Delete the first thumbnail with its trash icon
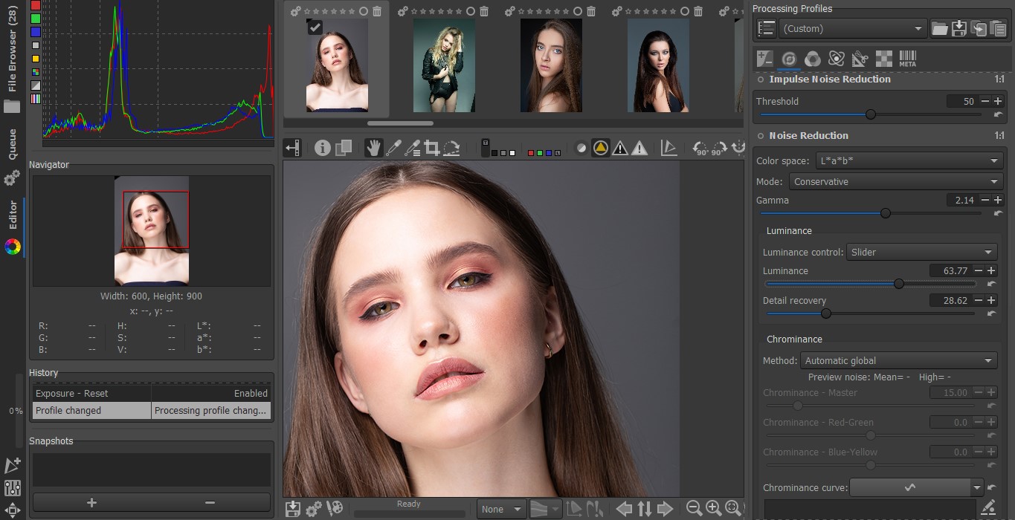The width and height of the screenshot is (1015, 520). 377,11
